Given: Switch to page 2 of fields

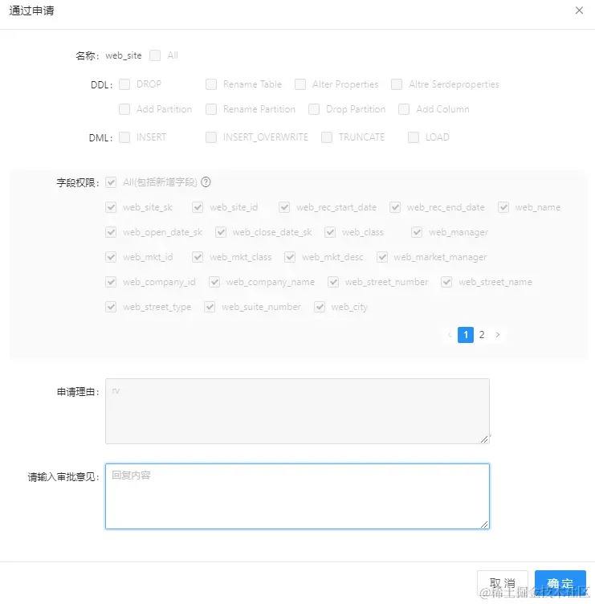Looking at the screenshot, I should click(x=482, y=335).
